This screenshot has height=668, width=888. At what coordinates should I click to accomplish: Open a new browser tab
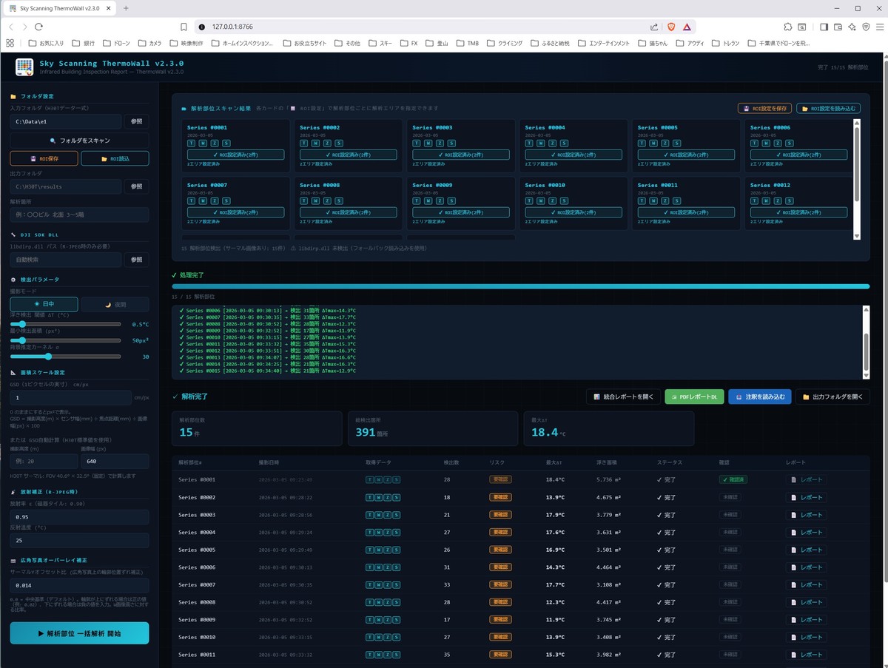pos(126,8)
